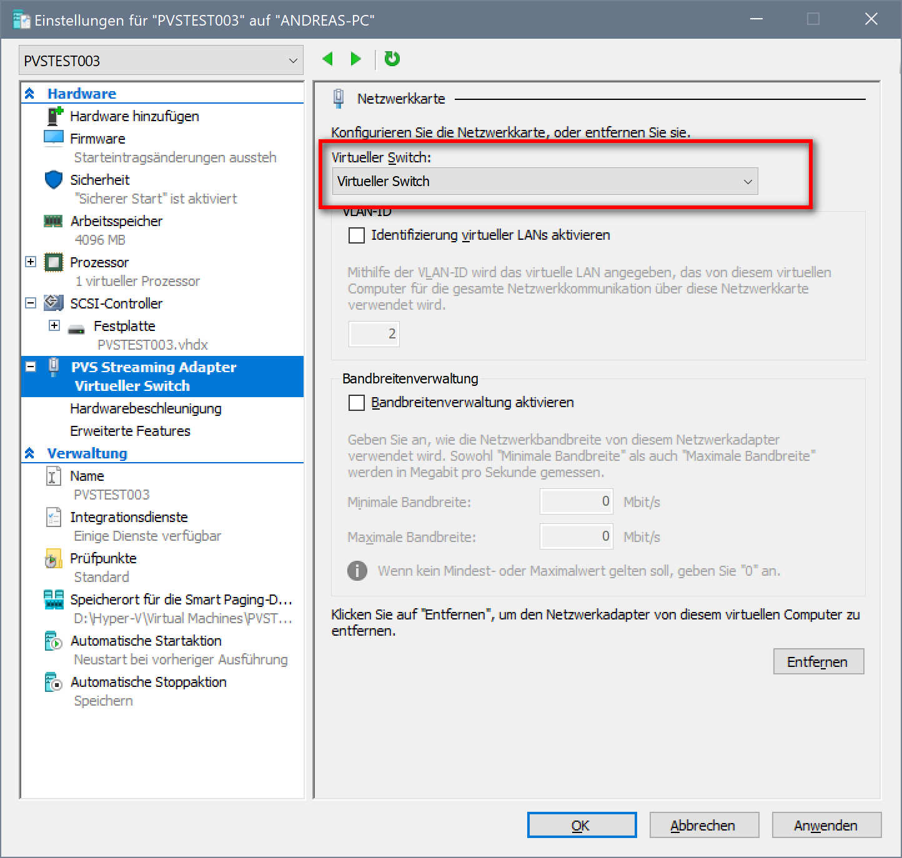Expand the Festplatte tree node

(x=54, y=325)
